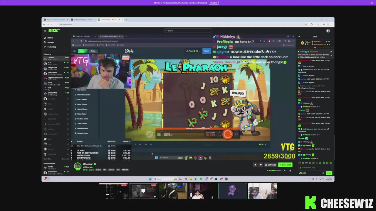Select CheeseW1z channel in Following list

(56, 93)
